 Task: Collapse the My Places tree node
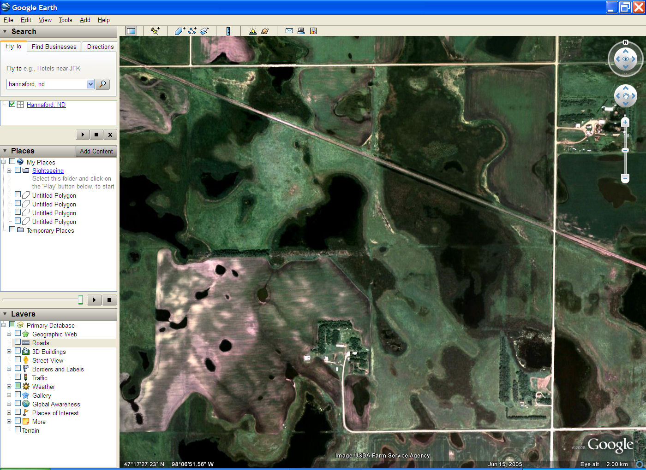click(3, 162)
